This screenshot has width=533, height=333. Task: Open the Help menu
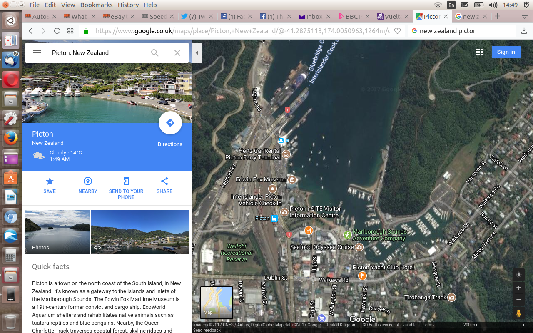(150, 5)
